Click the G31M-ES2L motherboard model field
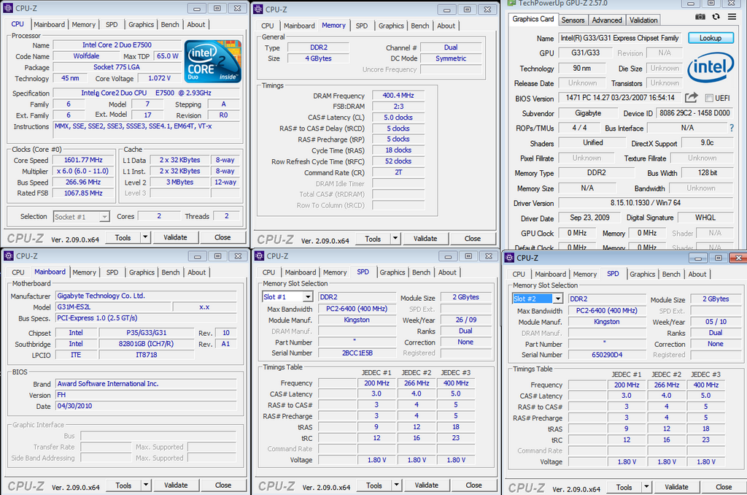 point(113,307)
